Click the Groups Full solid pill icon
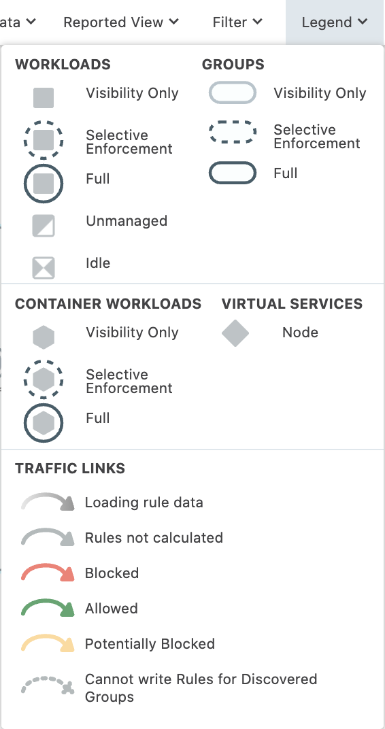The width and height of the screenshot is (385, 729). coord(233,173)
